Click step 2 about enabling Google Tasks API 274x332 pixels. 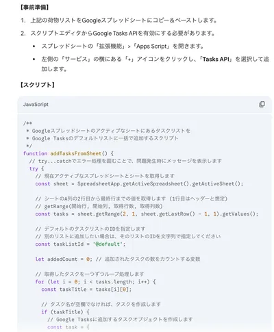118,34
